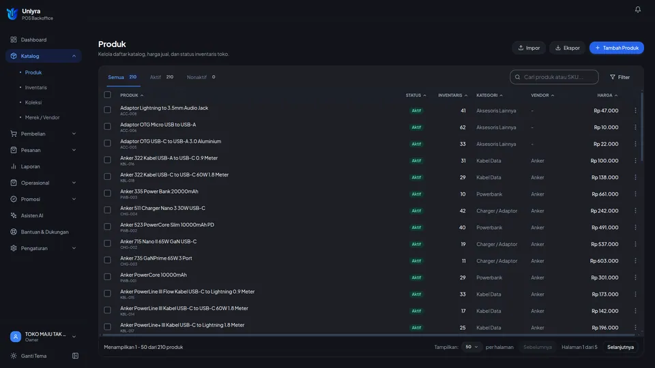Click the Katalog box icon
Image resolution: width=655 pixels, height=368 pixels.
pyautogui.click(x=14, y=56)
